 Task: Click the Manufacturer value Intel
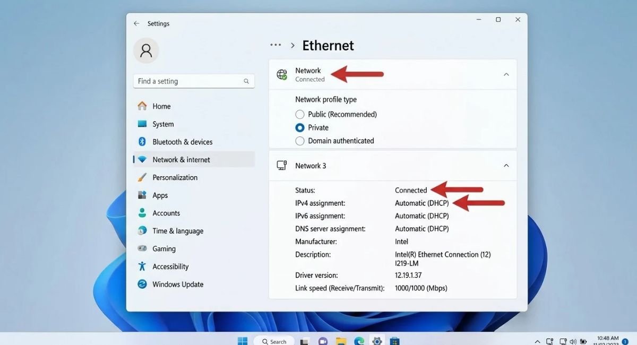tap(402, 241)
